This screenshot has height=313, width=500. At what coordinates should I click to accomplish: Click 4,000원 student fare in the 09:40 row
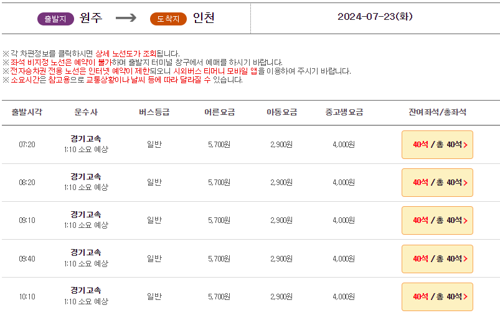click(344, 259)
